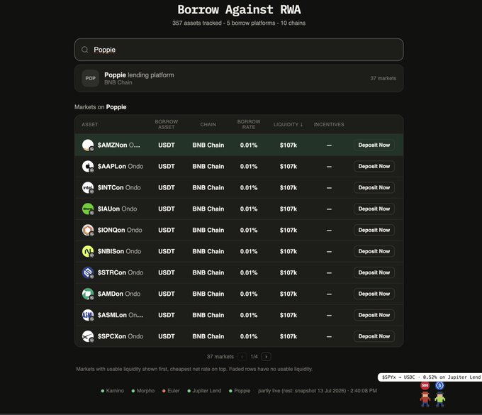Click the $AAPLon Apple token icon
482x415 pixels.
[88, 166]
